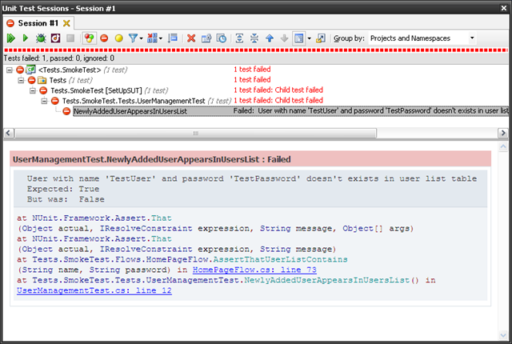Open the Group by Projects and Namespaces dropdown

click(x=422, y=38)
